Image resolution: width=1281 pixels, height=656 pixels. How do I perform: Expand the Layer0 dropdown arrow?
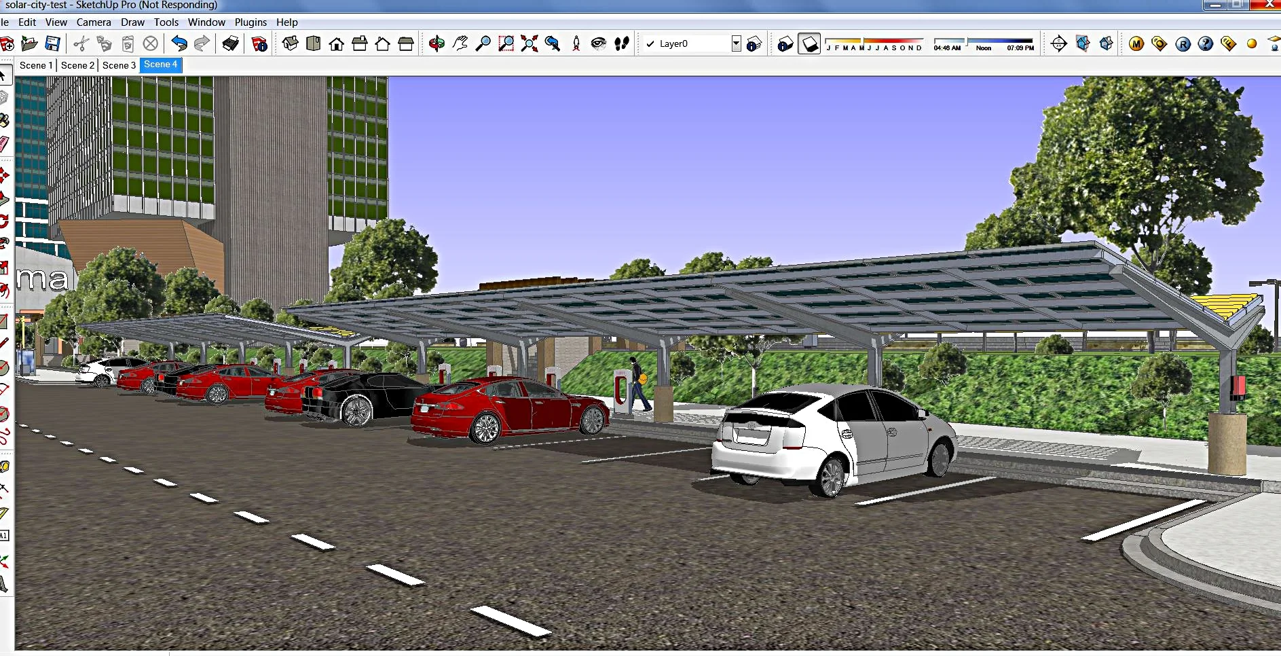pos(736,43)
